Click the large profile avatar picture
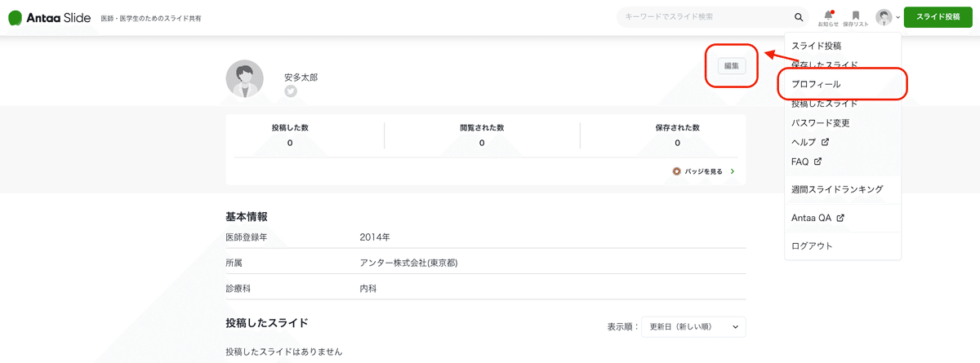This screenshot has height=363, width=980. tap(244, 79)
